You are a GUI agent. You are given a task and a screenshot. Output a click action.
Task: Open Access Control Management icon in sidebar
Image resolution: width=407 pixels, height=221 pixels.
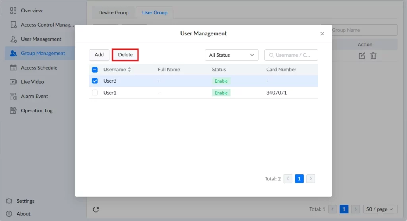pyautogui.click(x=13, y=25)
